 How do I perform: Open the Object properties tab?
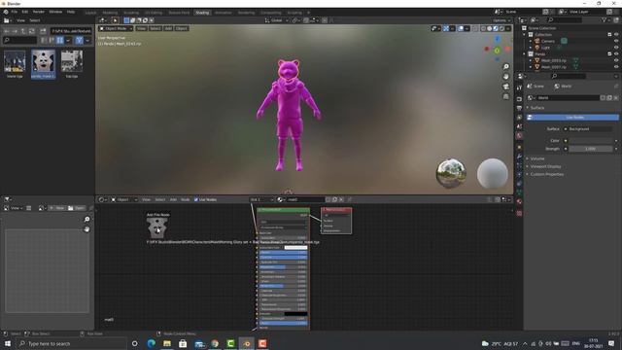(x=519, y=147)
